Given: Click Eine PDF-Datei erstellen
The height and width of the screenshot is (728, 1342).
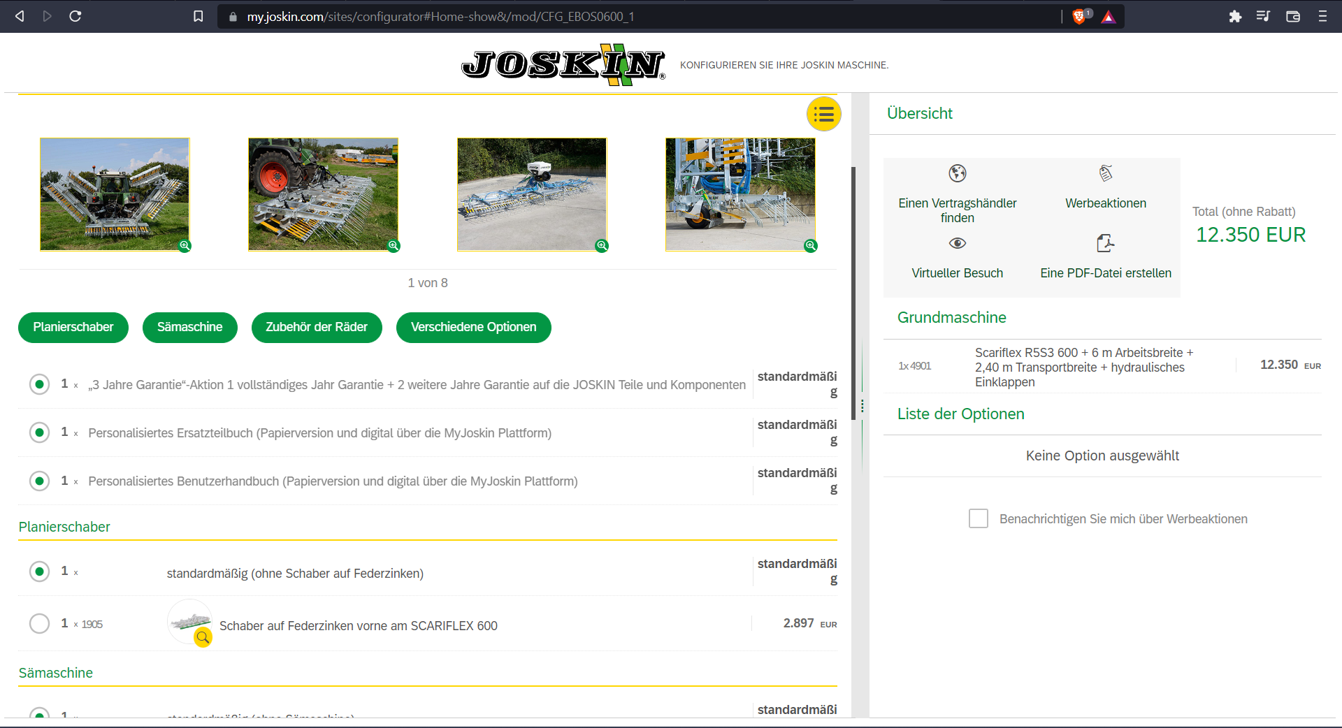Looking at the screenshot, I should pyautogui.click(x=1106, y=273).
